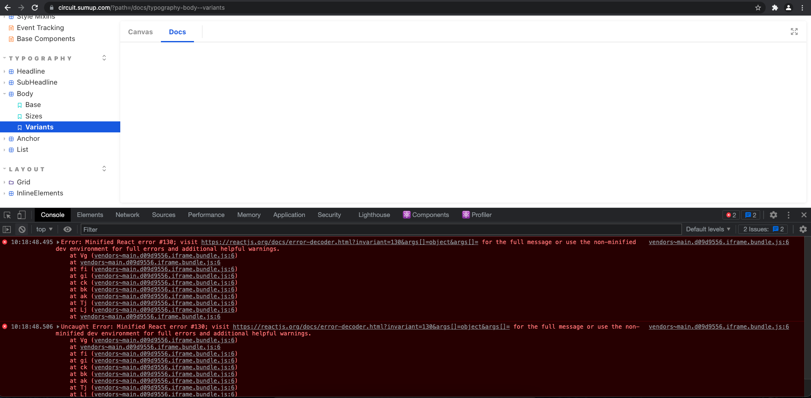Open the Lighthouse panel

[374, 215]
